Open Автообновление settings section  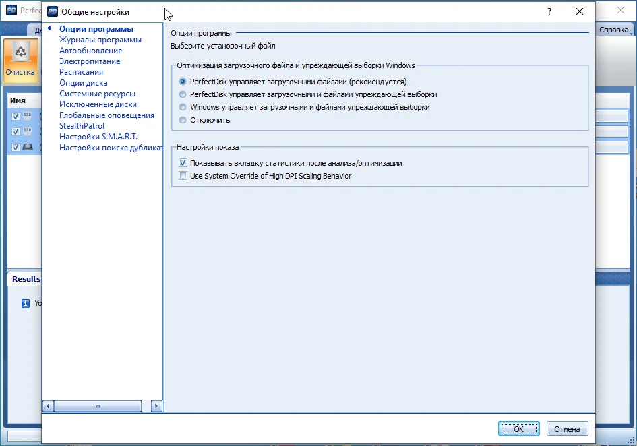click(x=90, y=51)
